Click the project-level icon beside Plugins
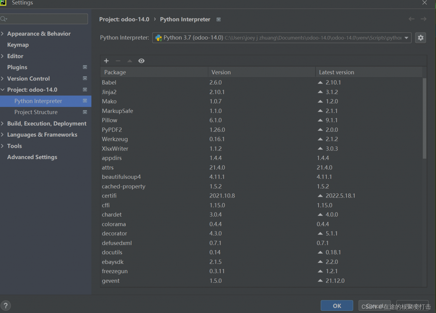 pos(85,67)
